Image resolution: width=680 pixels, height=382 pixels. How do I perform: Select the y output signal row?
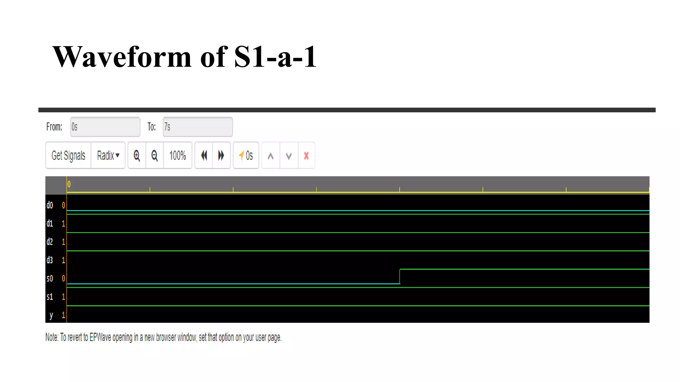(347, 315)
